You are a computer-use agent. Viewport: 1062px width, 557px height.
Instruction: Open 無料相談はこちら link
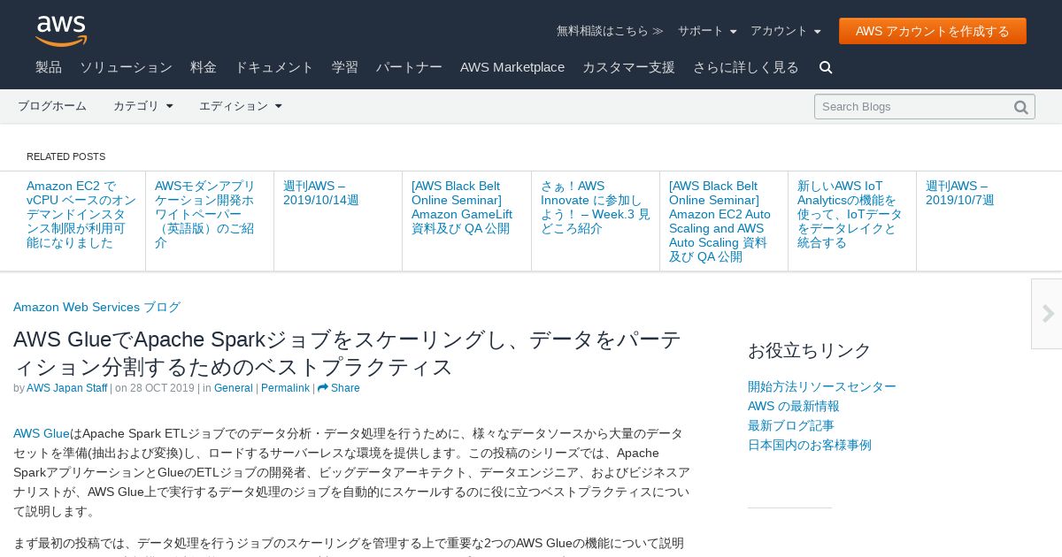pyautogui.click(x=610, y=31)
